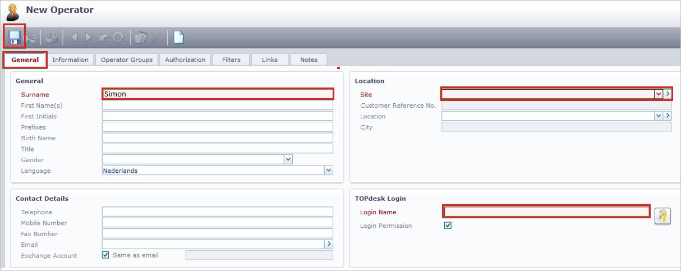This screenshot has height=271, width=681.
Task: Click the delete X icon
Action: pos(157,38)
